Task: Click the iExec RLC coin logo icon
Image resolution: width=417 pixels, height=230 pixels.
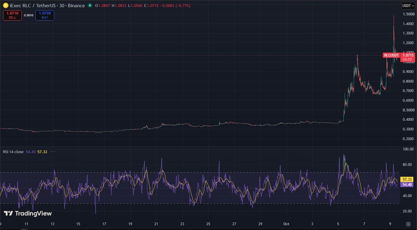Action: (6, 6)
